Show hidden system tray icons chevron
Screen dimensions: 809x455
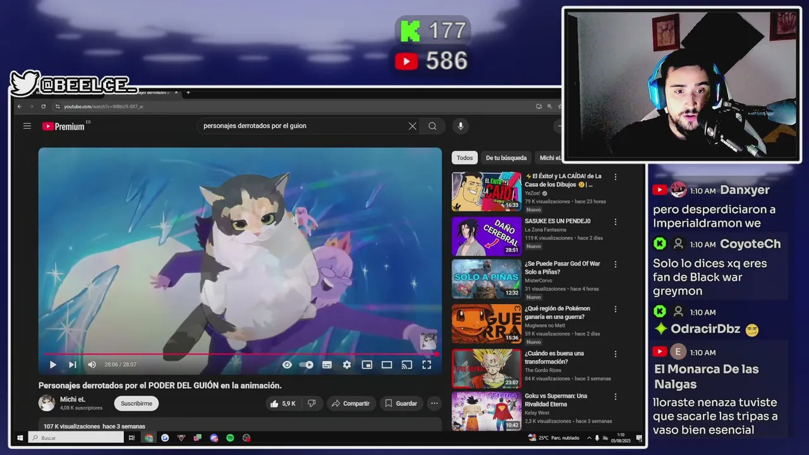pos(589,438)
